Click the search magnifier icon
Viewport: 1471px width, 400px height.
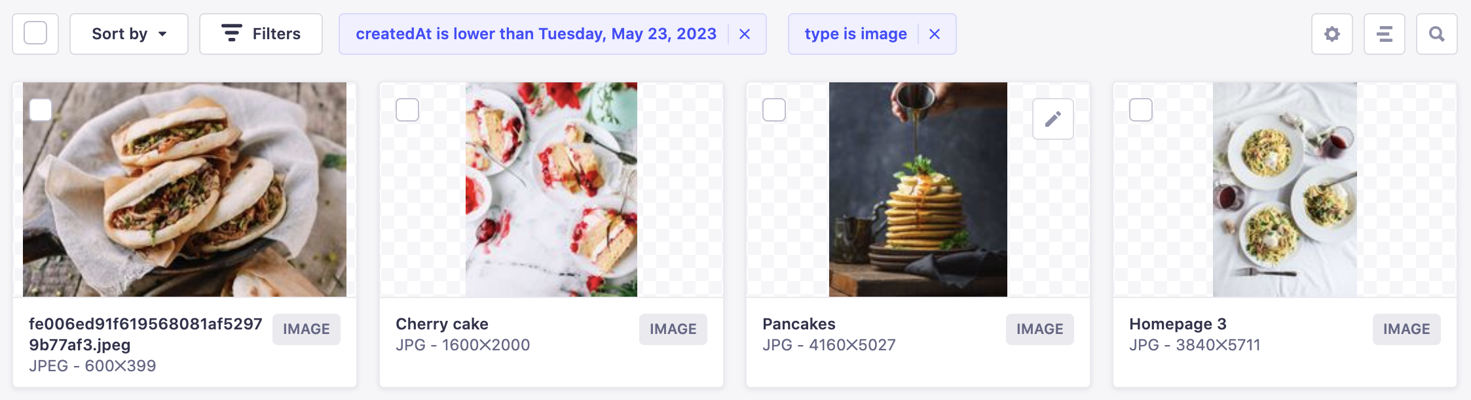pos(1436,34)
